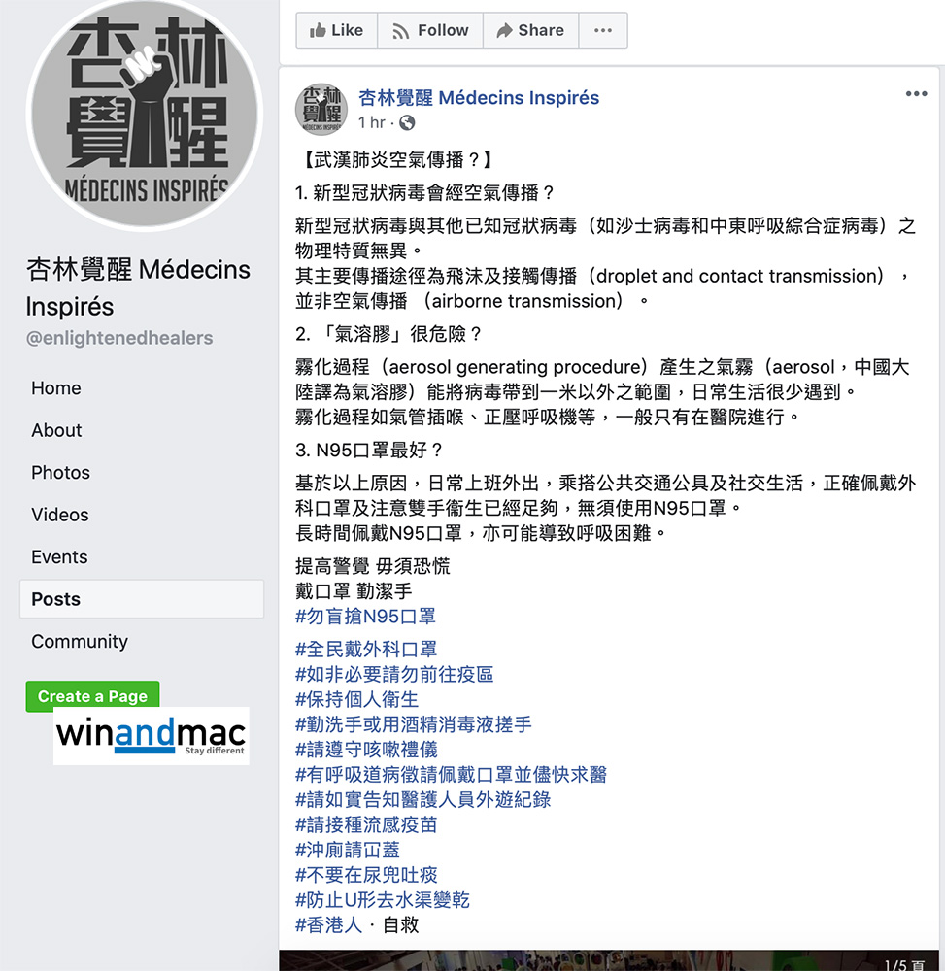Click the green Create a Page button

93,695
